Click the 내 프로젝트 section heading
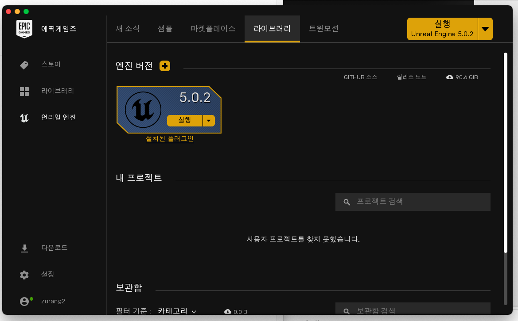518x321 pixels. tap(139, 178)
